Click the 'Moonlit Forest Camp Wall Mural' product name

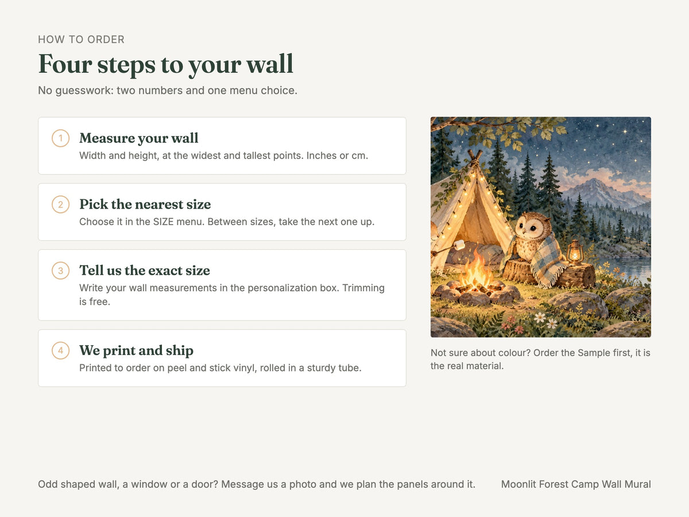click(576, 484)
